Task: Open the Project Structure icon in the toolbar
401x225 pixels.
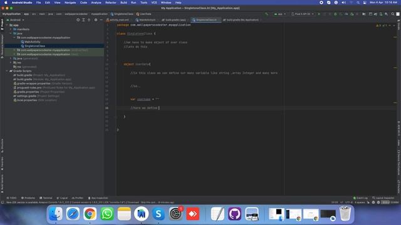Action: (x=363, y=14)
